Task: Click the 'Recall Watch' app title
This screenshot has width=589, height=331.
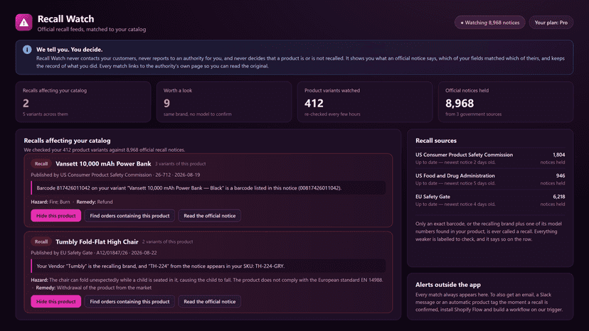Action: (65, 18)
